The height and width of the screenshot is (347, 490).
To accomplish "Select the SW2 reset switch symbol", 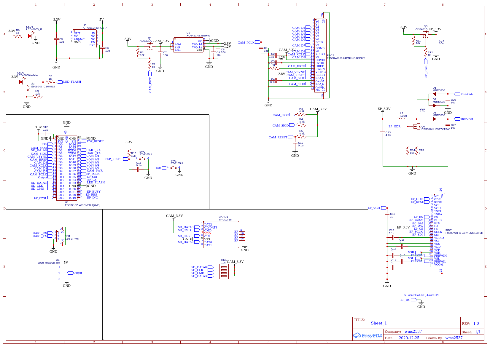I will [x=142, y=159].
